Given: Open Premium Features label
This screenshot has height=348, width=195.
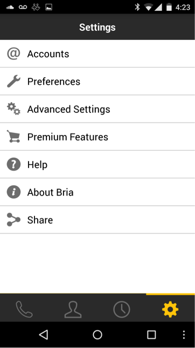Looking at the screenshot, I should click(68, 137).
